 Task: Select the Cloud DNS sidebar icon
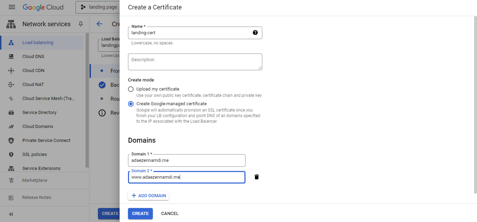tap(11, 56)
